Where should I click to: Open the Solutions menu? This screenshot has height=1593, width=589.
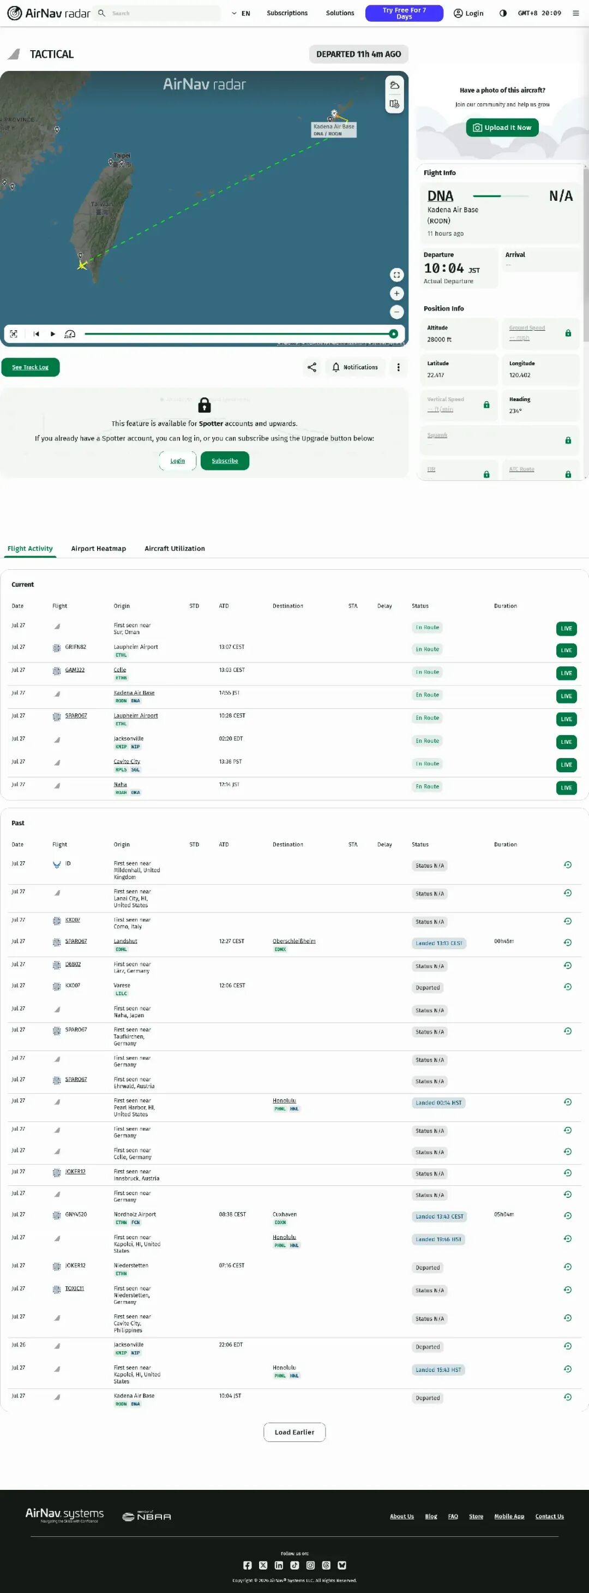coord(340,13)
